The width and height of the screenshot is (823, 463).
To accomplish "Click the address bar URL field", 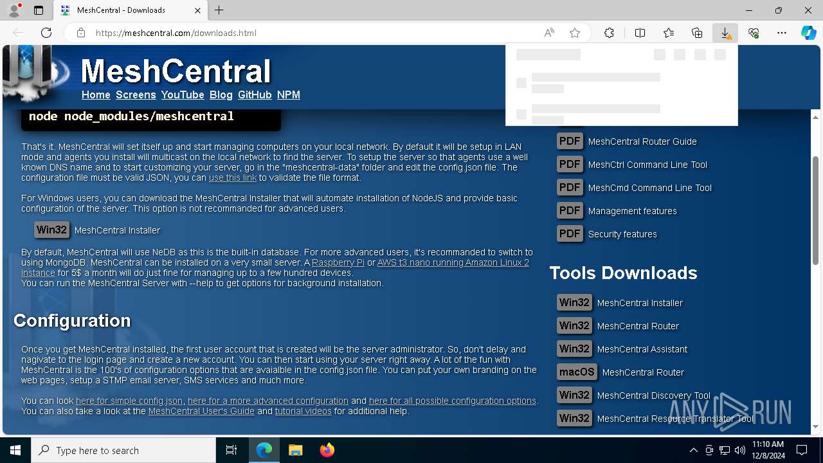I will tap(315, 33).
